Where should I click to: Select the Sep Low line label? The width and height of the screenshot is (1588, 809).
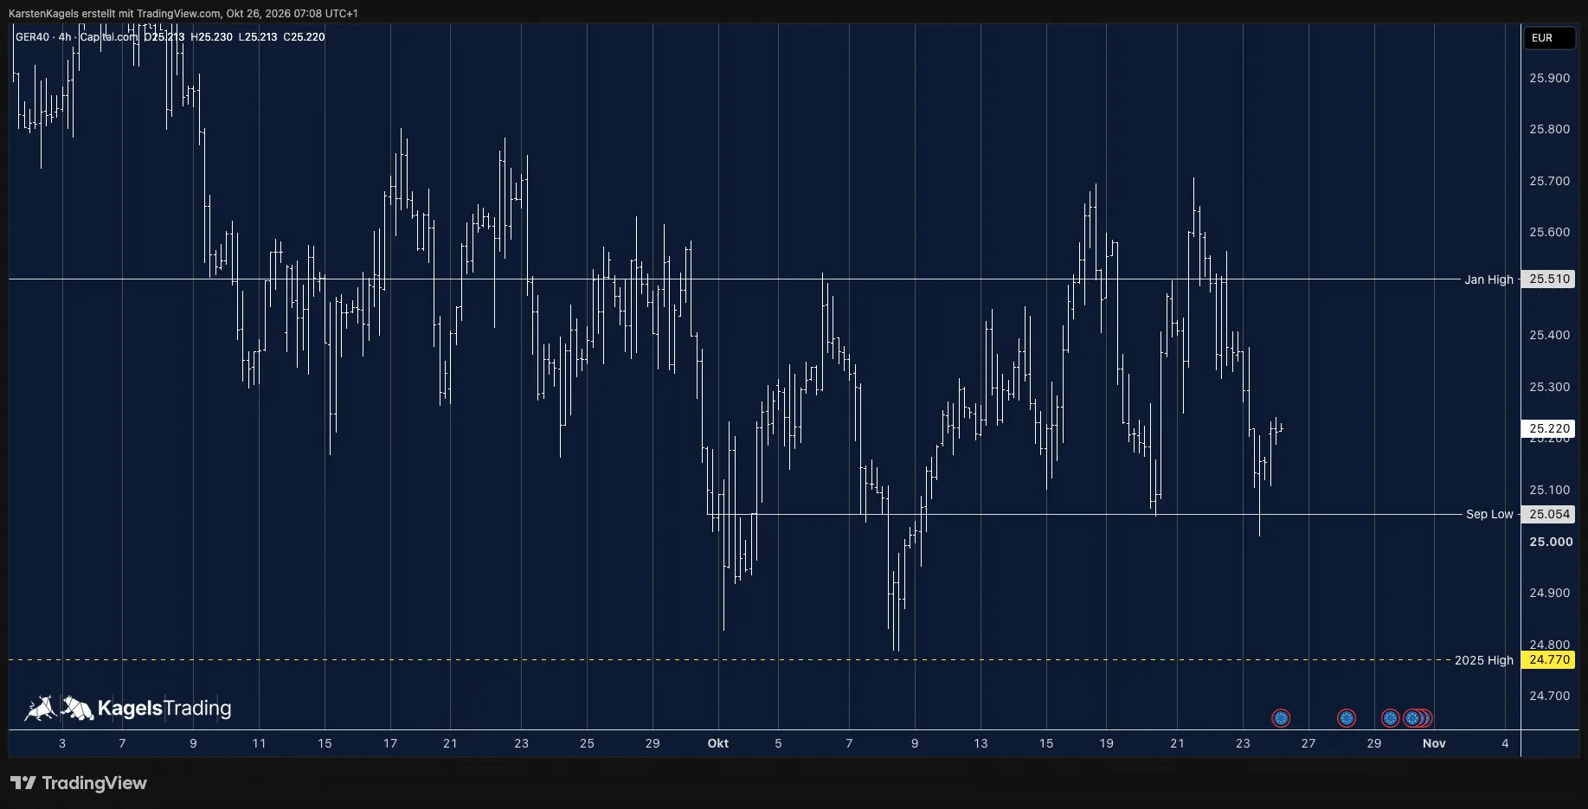tap(1489, 514)
